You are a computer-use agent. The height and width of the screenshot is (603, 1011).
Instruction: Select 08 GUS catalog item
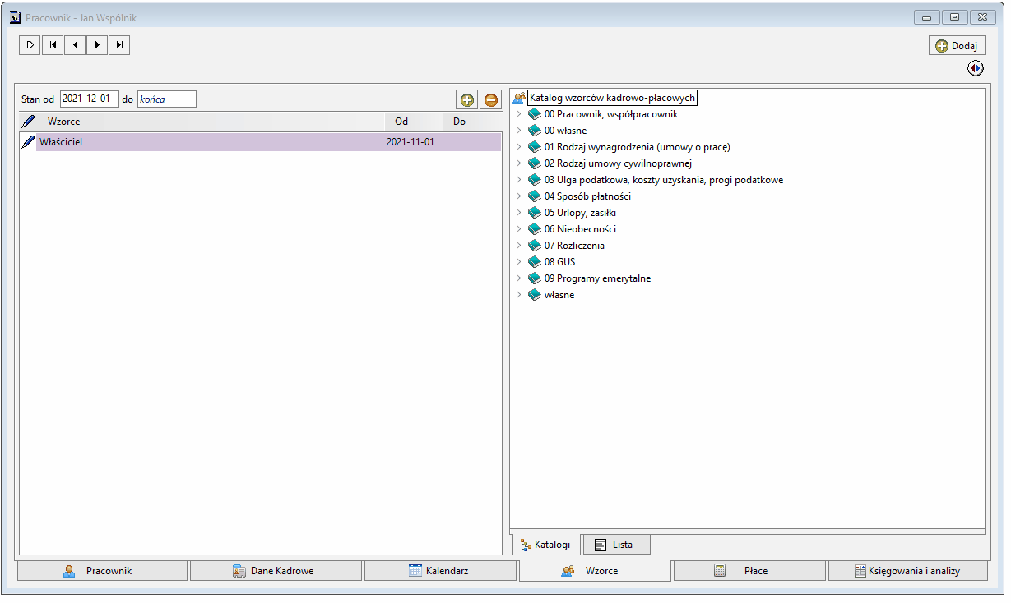tap(559, 262)
